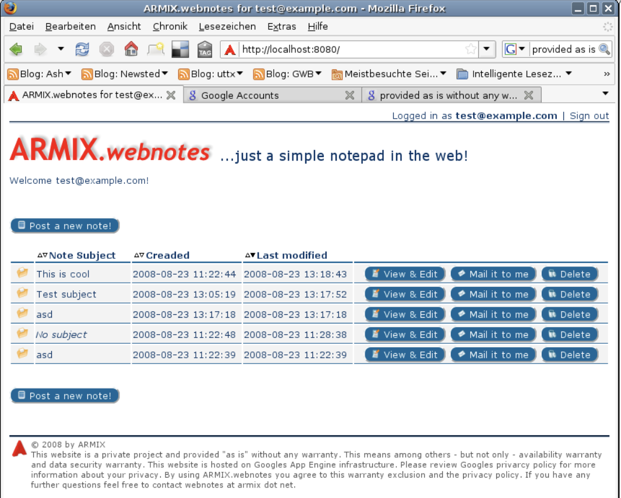Screen dimensions: 621x498
Task: Open the Chronik menu
Action: [x=170, y=26]
